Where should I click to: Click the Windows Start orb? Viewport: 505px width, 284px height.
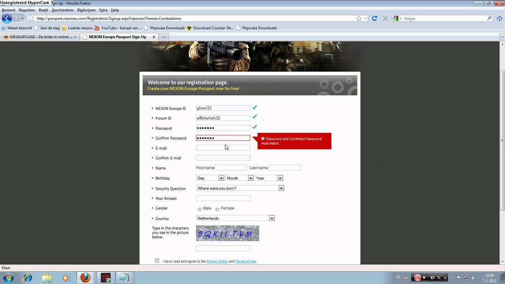8,278
